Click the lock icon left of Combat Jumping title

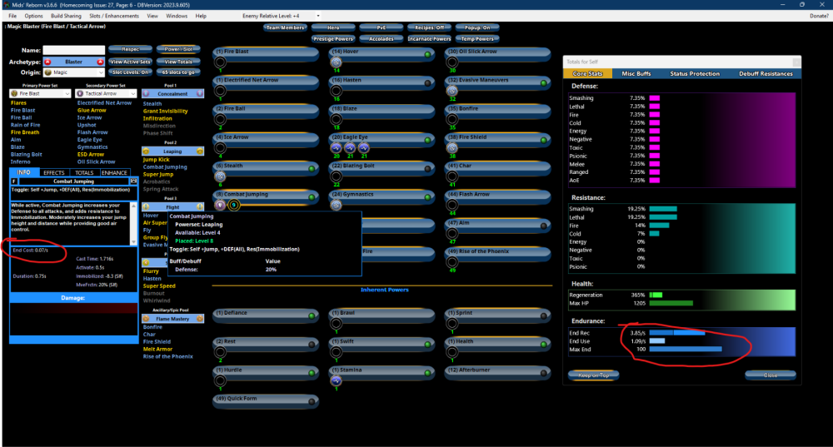pyautogui.click(x=14, y=181)
